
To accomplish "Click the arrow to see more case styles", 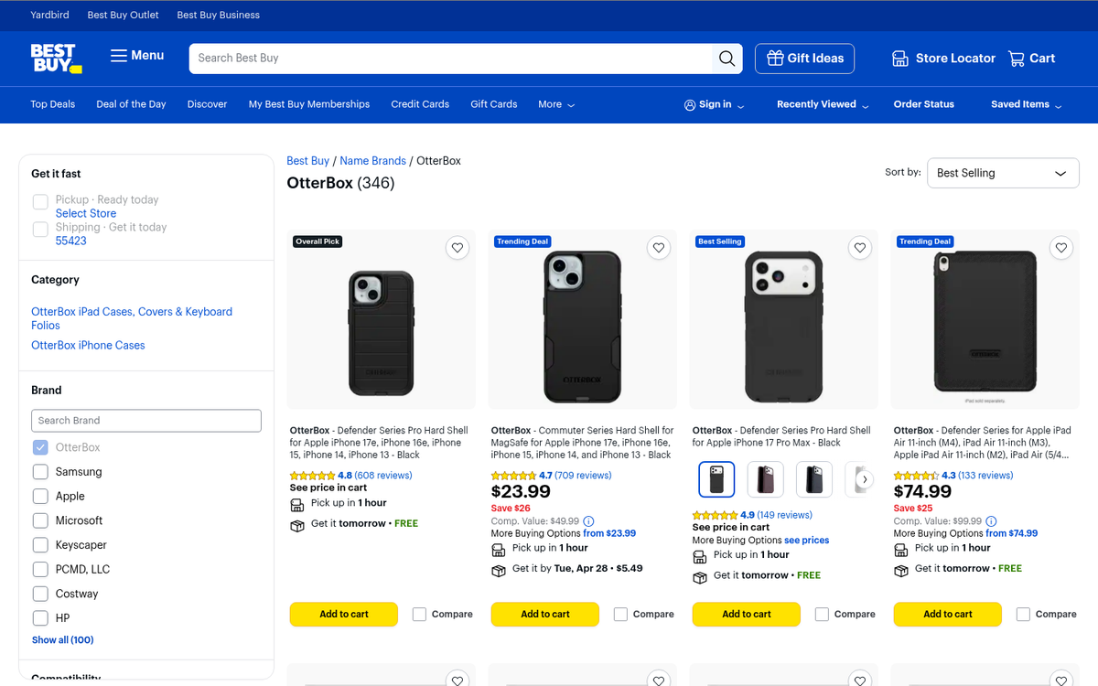I will tap(863, 478).
